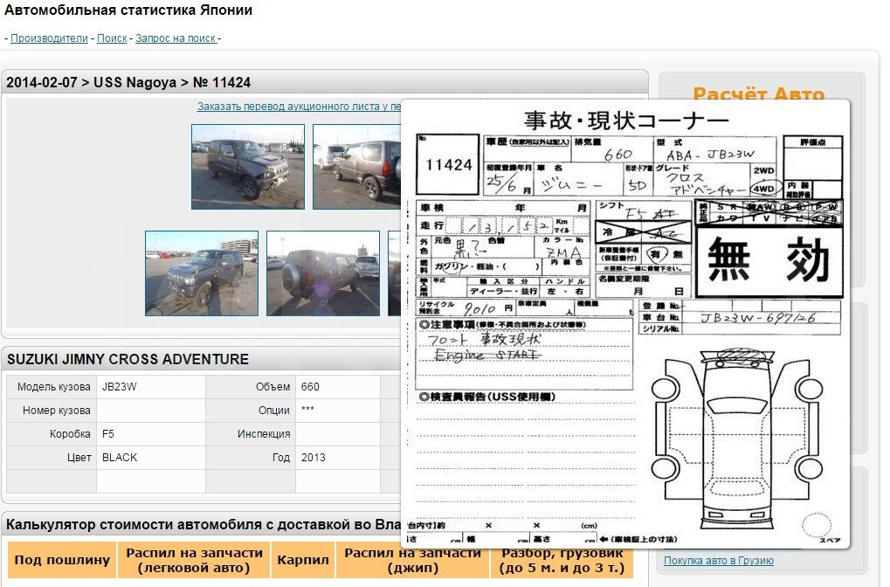
Task: Click the auction sheet translation order link
Action: pos(299,107)
